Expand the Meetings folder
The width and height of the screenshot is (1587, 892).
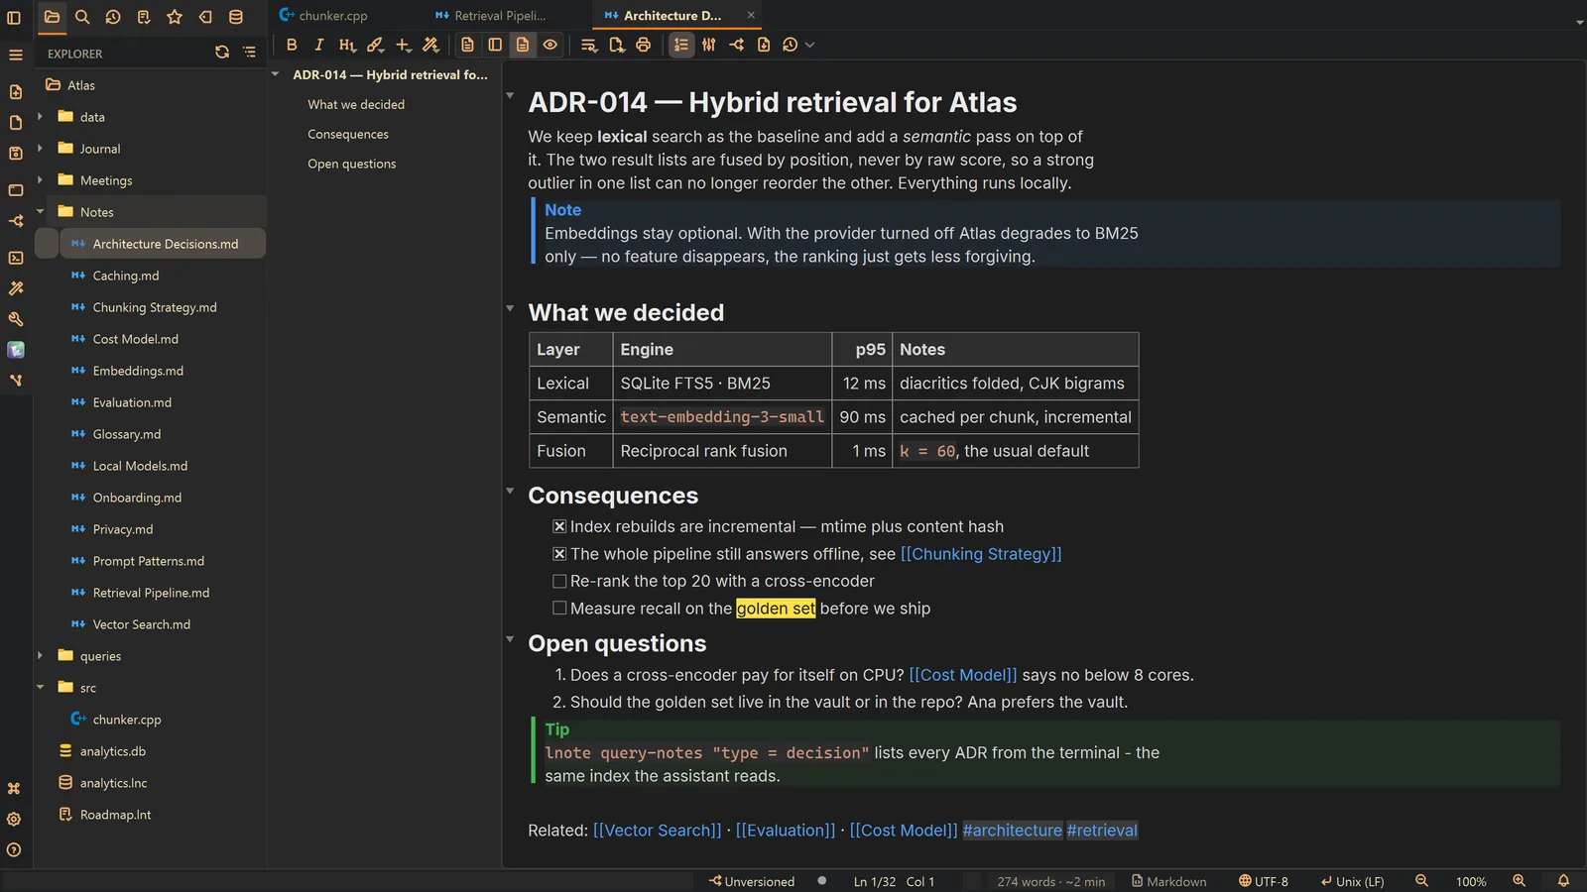pos(40,180)
